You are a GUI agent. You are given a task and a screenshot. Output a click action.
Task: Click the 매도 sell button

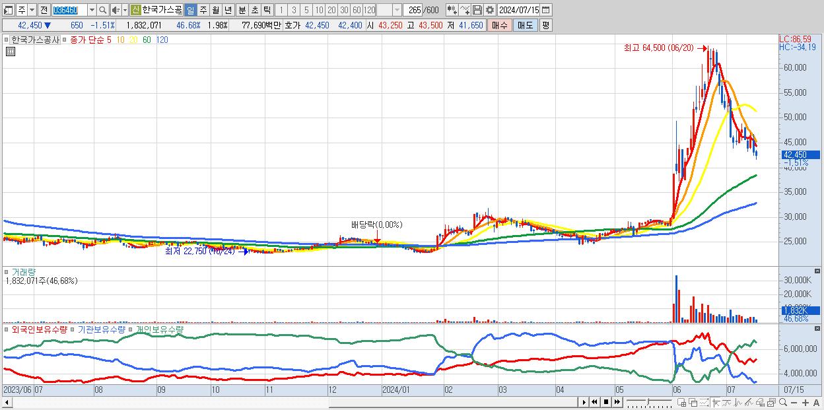[x=525, y=25]
